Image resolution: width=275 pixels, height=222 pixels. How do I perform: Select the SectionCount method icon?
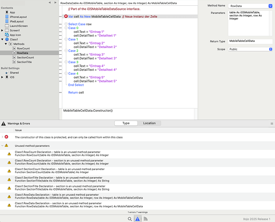click(x=14, y=57)
